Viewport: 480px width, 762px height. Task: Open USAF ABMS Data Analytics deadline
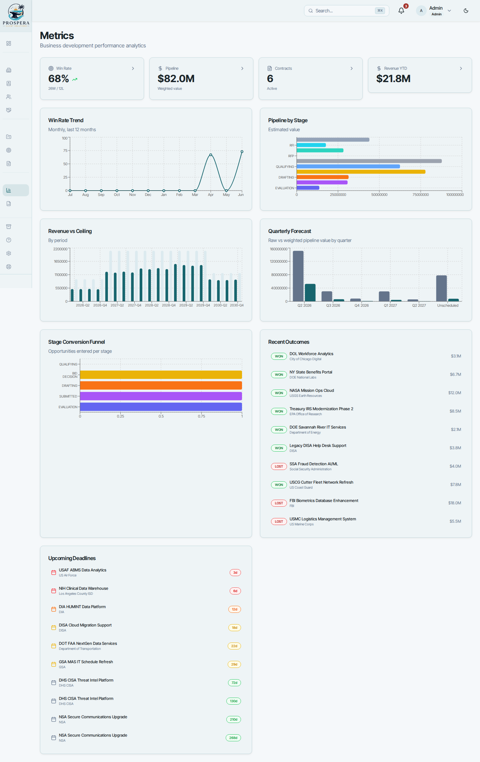click(x=146, y=572)
